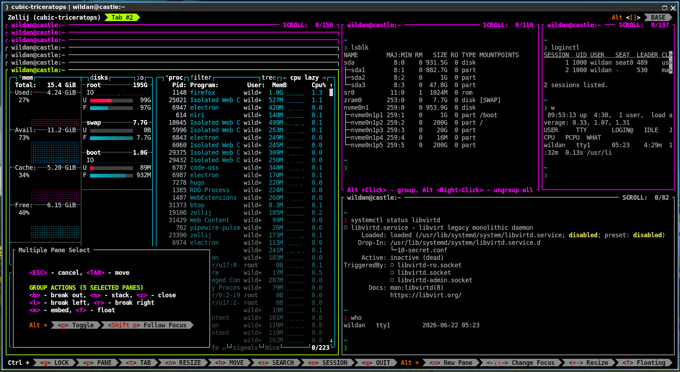Click libvirtd-admin.socket entry

click(435, 280)
